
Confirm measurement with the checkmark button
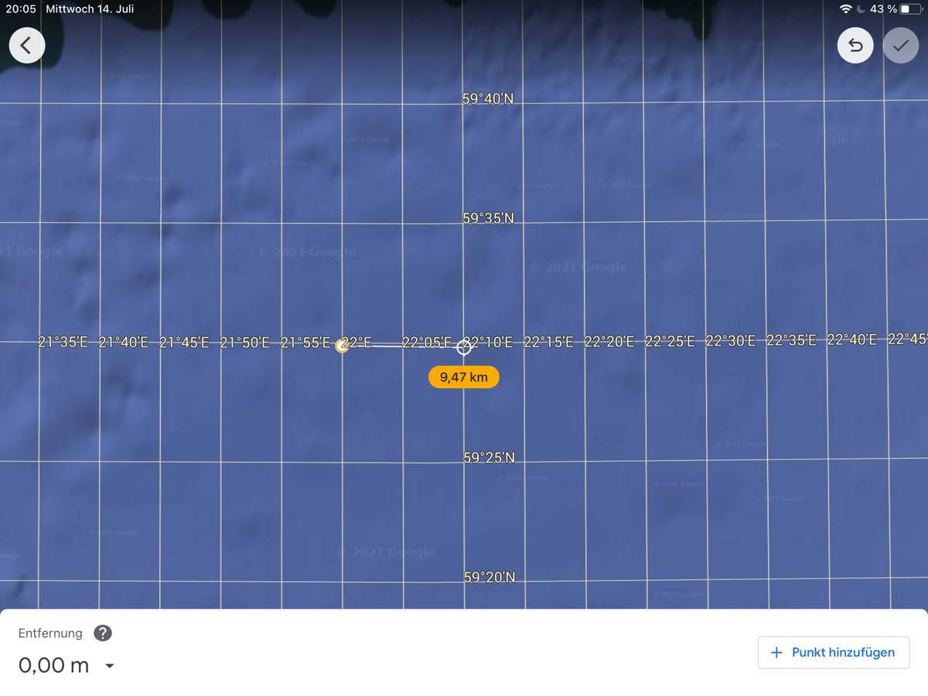point(900,46)
